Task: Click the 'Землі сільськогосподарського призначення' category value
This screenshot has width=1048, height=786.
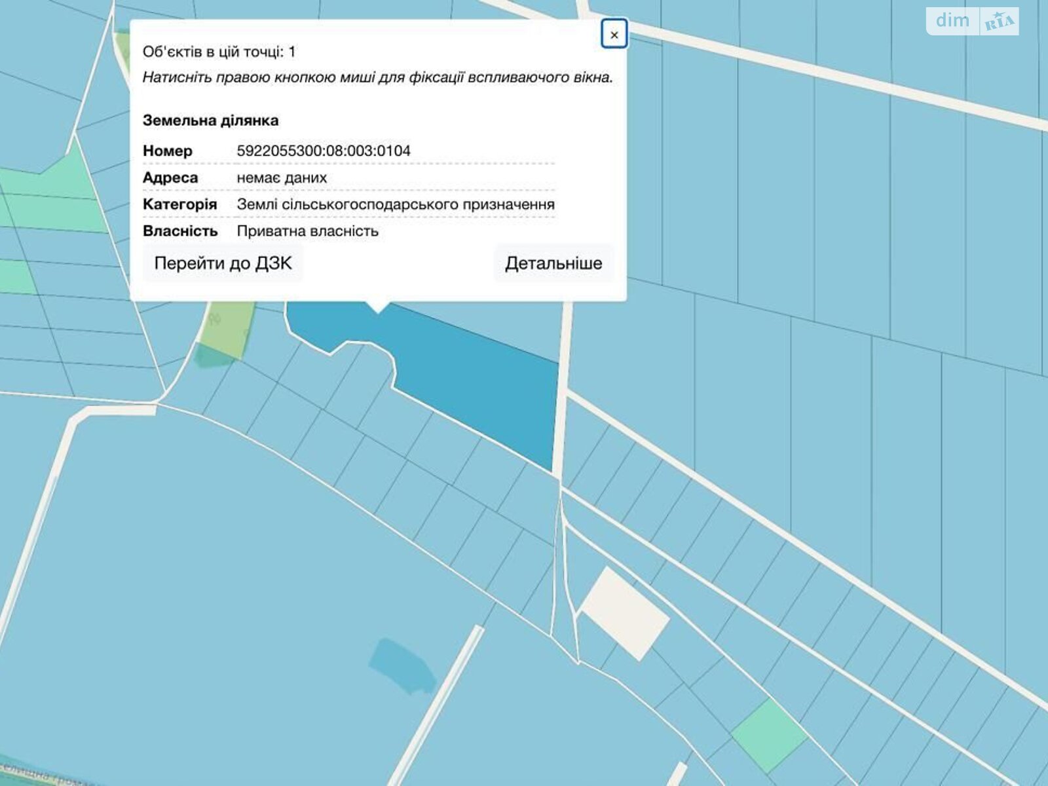Action: pyautogui.click(x=396, y=204)
